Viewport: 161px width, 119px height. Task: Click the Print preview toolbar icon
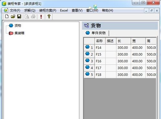[x=27, y=16]
